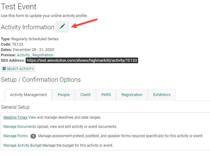
Task: Click the Manage Forms link
Action: (x=16, y=136)
